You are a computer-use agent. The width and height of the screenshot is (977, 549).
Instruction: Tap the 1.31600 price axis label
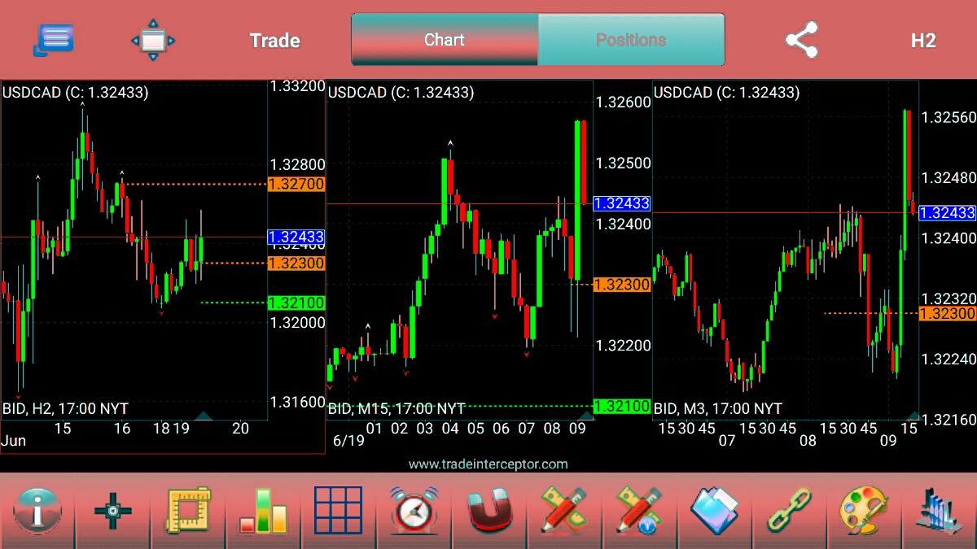tap(298, 402)
